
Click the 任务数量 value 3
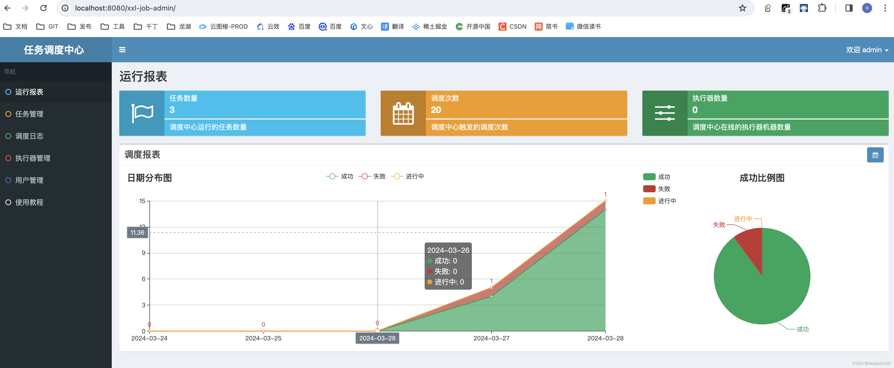[x=172, y=110]
